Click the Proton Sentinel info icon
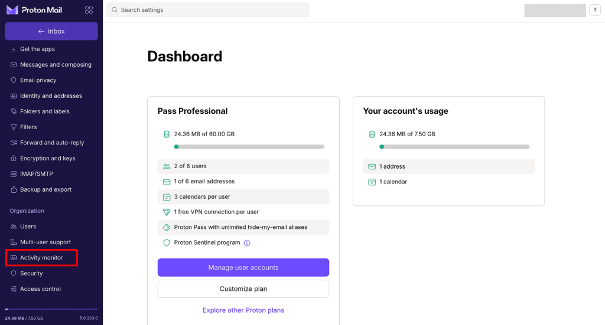Image resolution: width=605 pixels, height=325 pixels. [x=247, y=242]
